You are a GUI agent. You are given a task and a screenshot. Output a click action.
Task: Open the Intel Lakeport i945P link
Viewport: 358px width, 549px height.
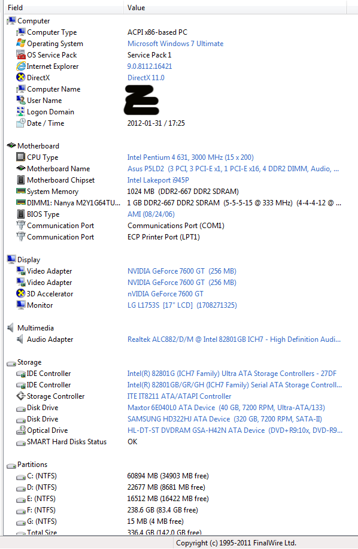pyautogui.click(x=158, y=180)
